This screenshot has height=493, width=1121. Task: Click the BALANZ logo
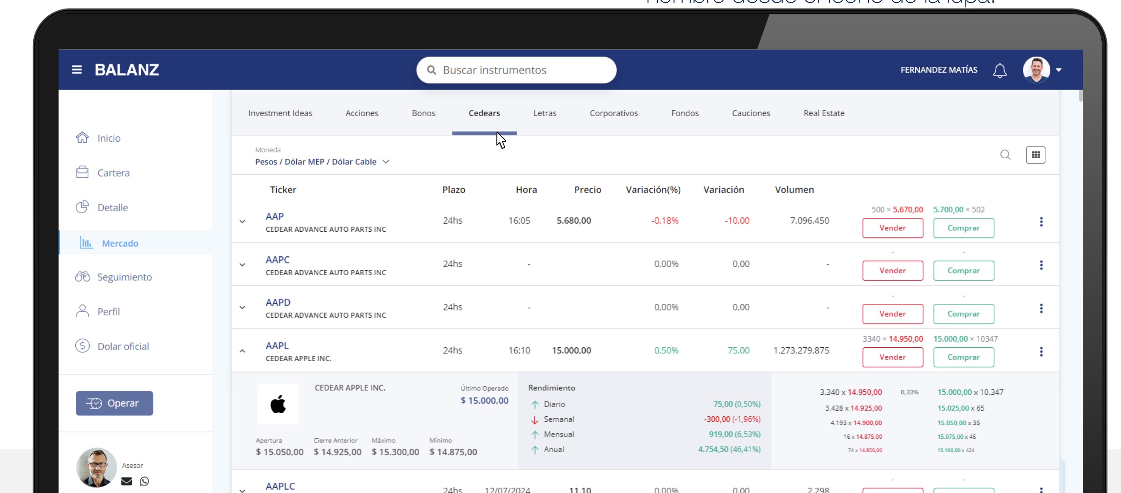pos(127,70)
